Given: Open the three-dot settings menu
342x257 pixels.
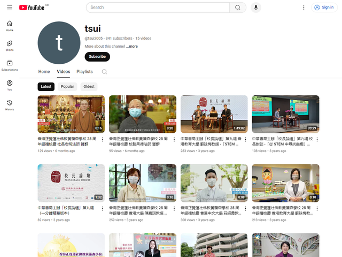Looking at the screenshot, I should 304,7.
